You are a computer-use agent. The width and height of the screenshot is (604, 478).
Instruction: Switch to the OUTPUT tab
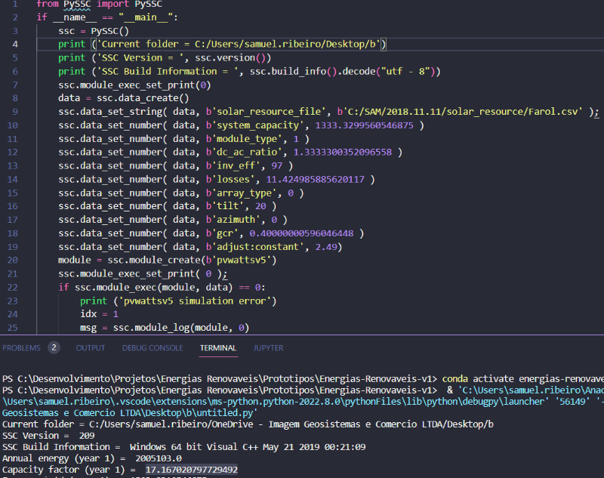pos(91,348)
